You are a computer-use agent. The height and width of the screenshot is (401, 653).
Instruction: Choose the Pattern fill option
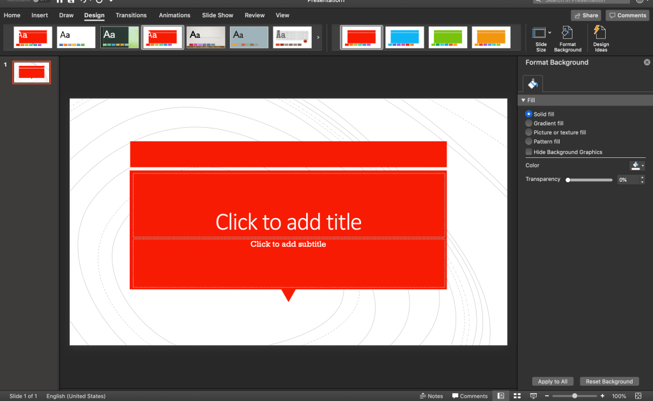pos(529,141)
